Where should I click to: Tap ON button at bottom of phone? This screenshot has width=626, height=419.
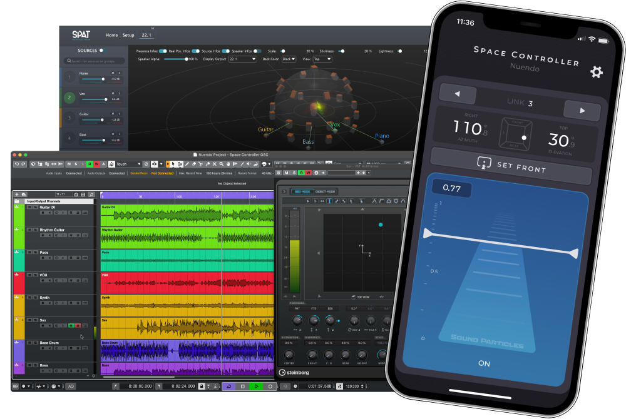pyautogui.click(x=484, y=363)
